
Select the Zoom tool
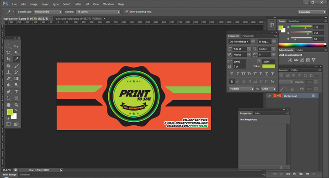(x=16, y=105)
